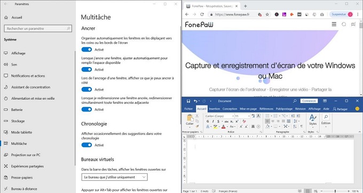The width and height of the screenshot is (363, 193).
Task: Click the superscript X² icon
Action: (237, 122)
